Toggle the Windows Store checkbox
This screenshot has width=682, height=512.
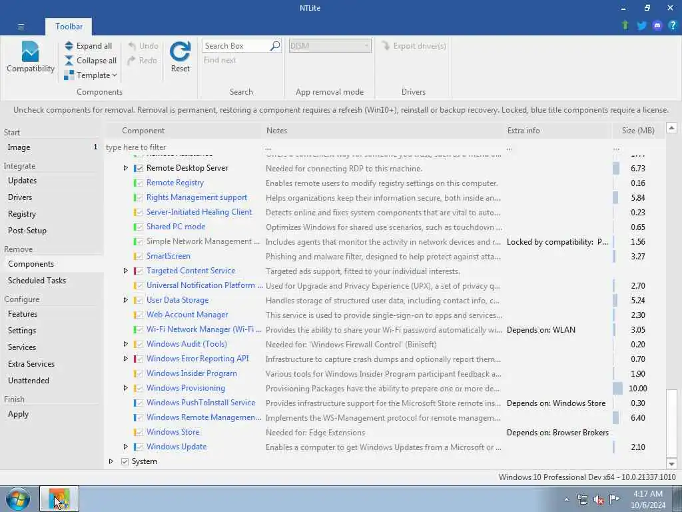click(140, 432)
